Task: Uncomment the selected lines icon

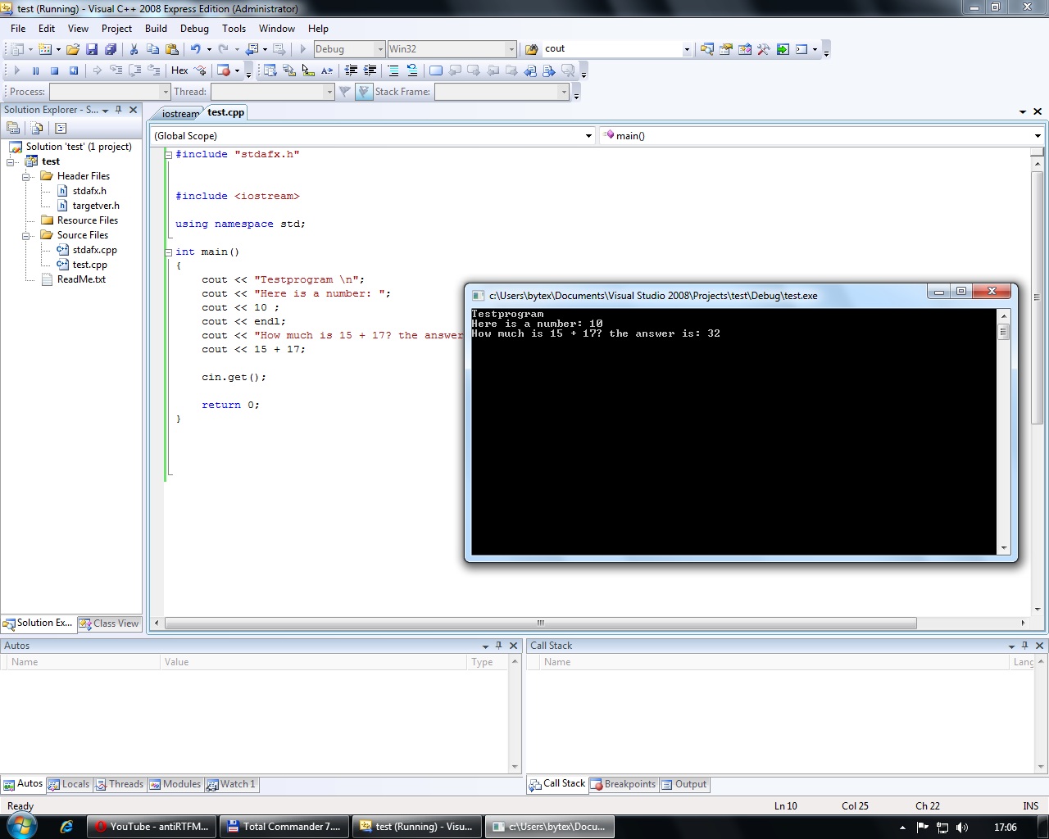Action: pos(412,70)
